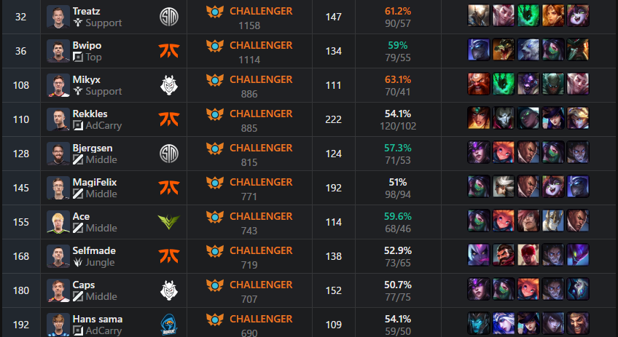The image size is (618, 337).
Task: Click the Fnatic logo next to Bwipo
Action: tap(168, 51)
